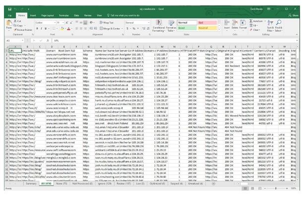Screen dimensions: 305x200
Task: Toggle Wrap Text
Action: [107, 23]
